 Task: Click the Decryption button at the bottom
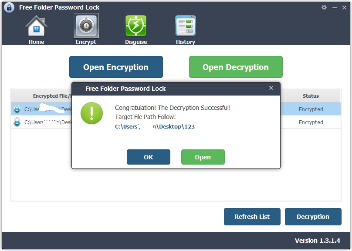coord(313,217)
